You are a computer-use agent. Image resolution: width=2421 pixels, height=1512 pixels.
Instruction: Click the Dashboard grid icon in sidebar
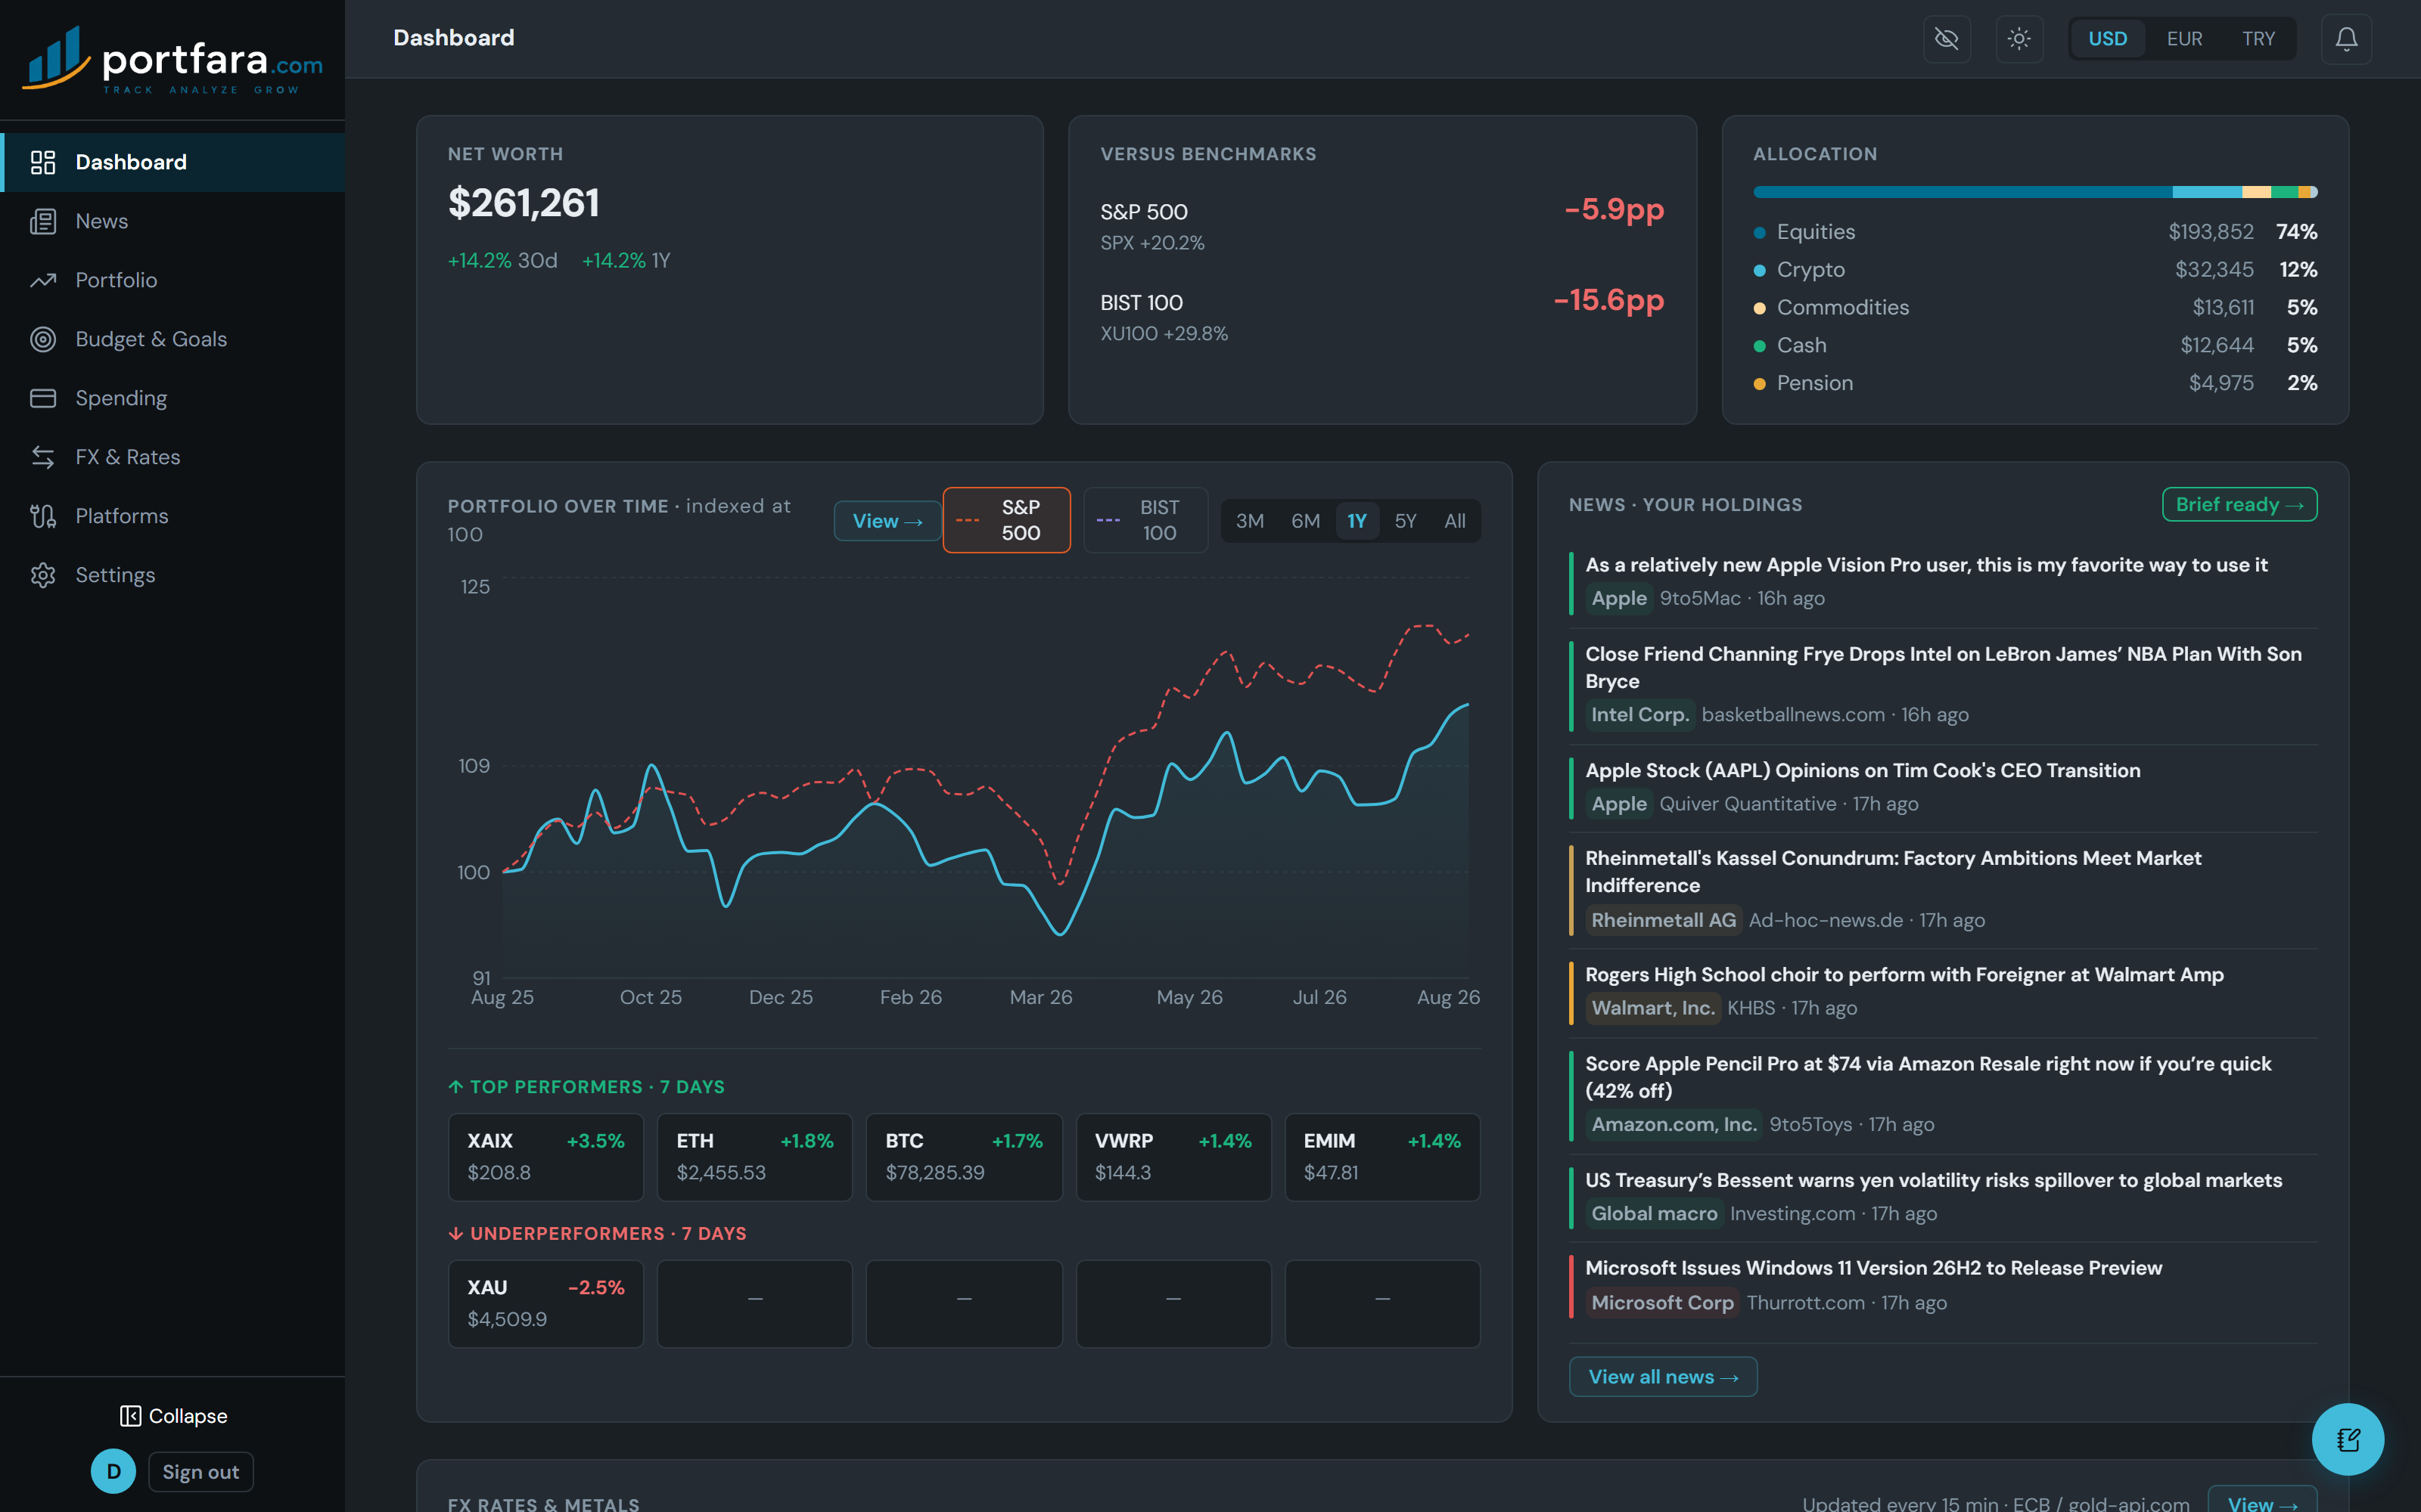[x=43, y=162]
